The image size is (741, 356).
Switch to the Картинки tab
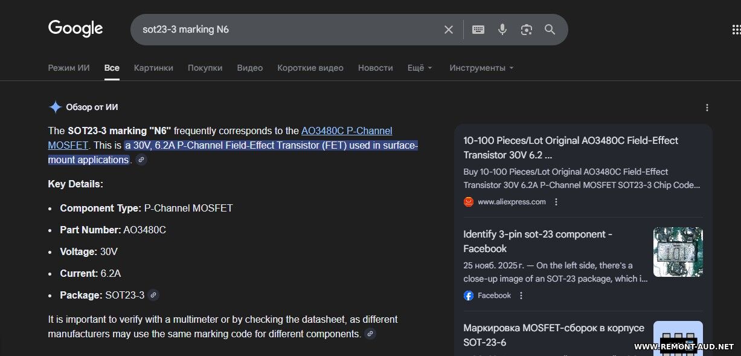[153, 68]
